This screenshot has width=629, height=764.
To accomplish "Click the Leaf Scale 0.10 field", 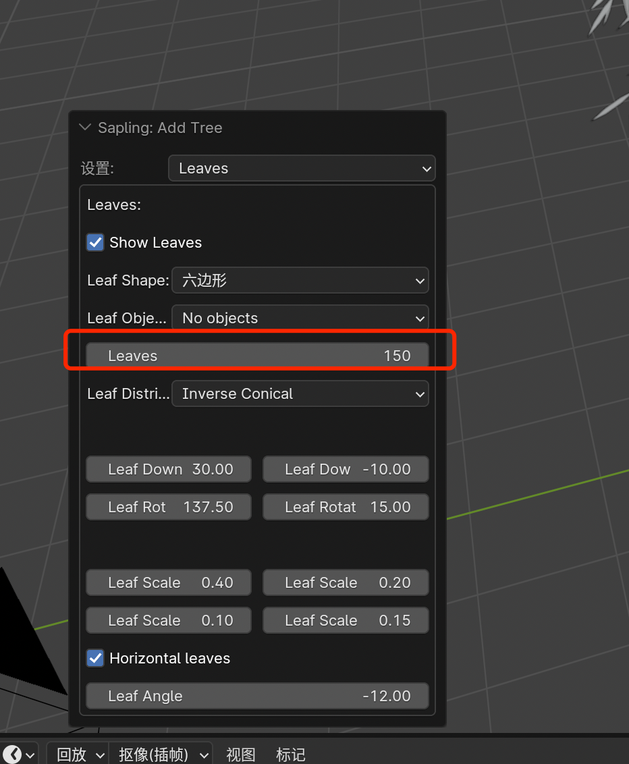I will pyautogui.click(x=169, y=620).
